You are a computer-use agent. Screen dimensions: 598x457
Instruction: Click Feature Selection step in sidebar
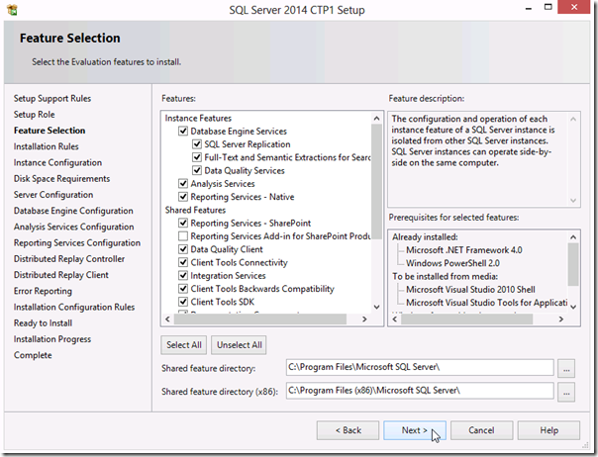coord(50,131)
